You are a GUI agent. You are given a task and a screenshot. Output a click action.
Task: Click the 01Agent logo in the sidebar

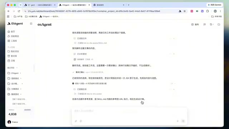click(15, 24)
